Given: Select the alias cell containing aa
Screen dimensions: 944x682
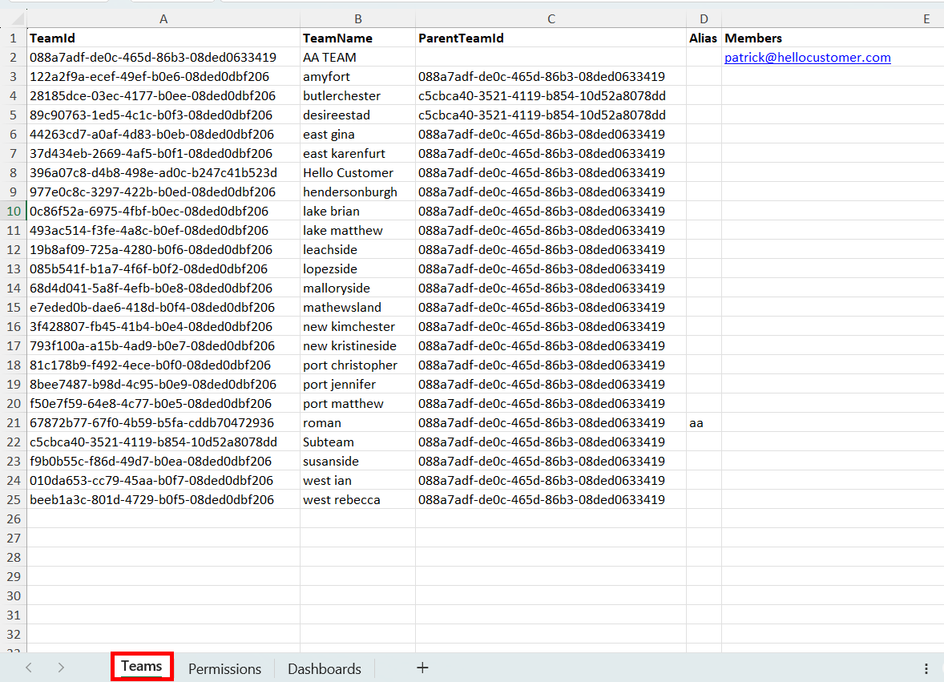Looking at the screenshot, I should [x=704, y=422].
